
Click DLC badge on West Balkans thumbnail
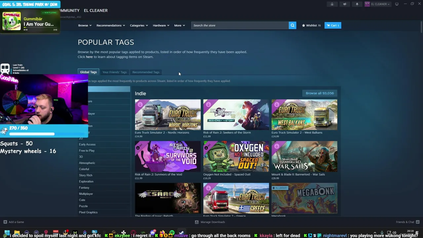[277, 104]
